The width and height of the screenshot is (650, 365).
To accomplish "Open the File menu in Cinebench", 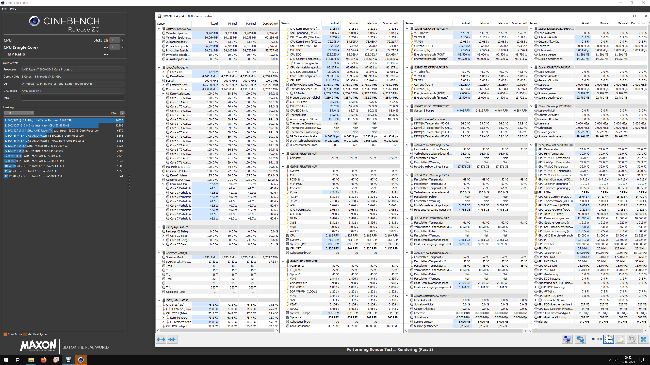I will [4, 8].
